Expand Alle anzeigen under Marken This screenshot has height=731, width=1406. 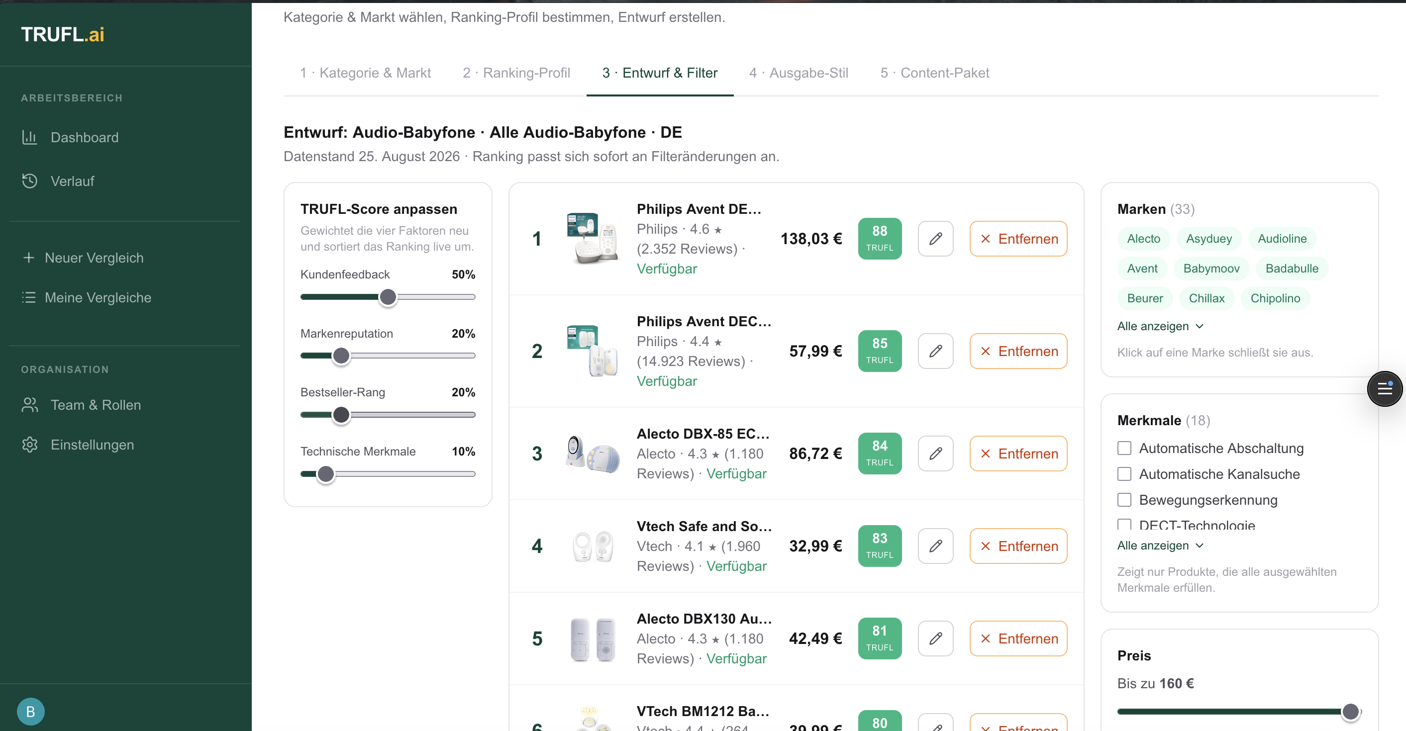pyautogui.click(x=1160, y=326)
